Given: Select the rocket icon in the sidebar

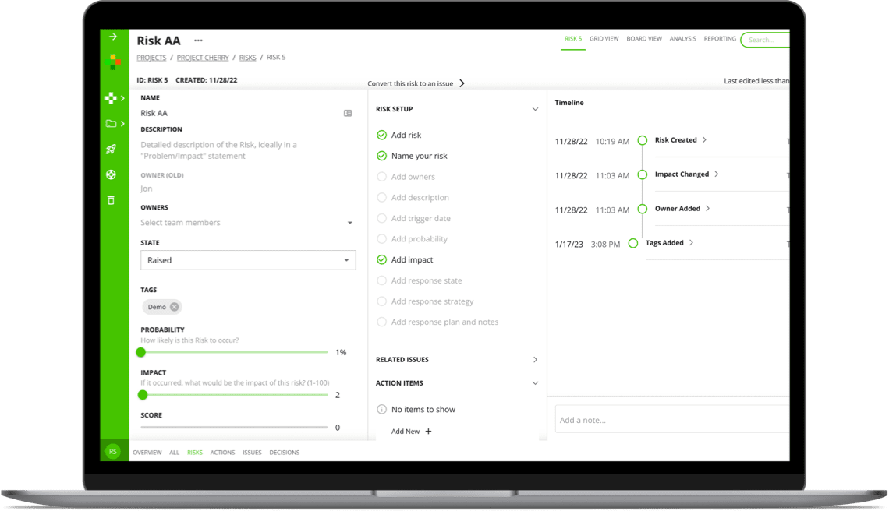Looking at the screenshot, I should (112, 149).
